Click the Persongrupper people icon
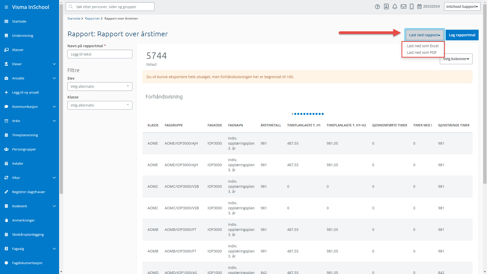 6,149
